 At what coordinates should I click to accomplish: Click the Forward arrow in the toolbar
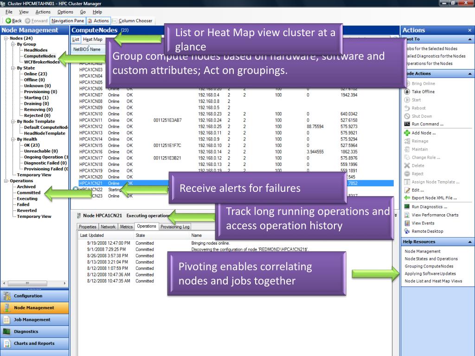click(27, 20)
